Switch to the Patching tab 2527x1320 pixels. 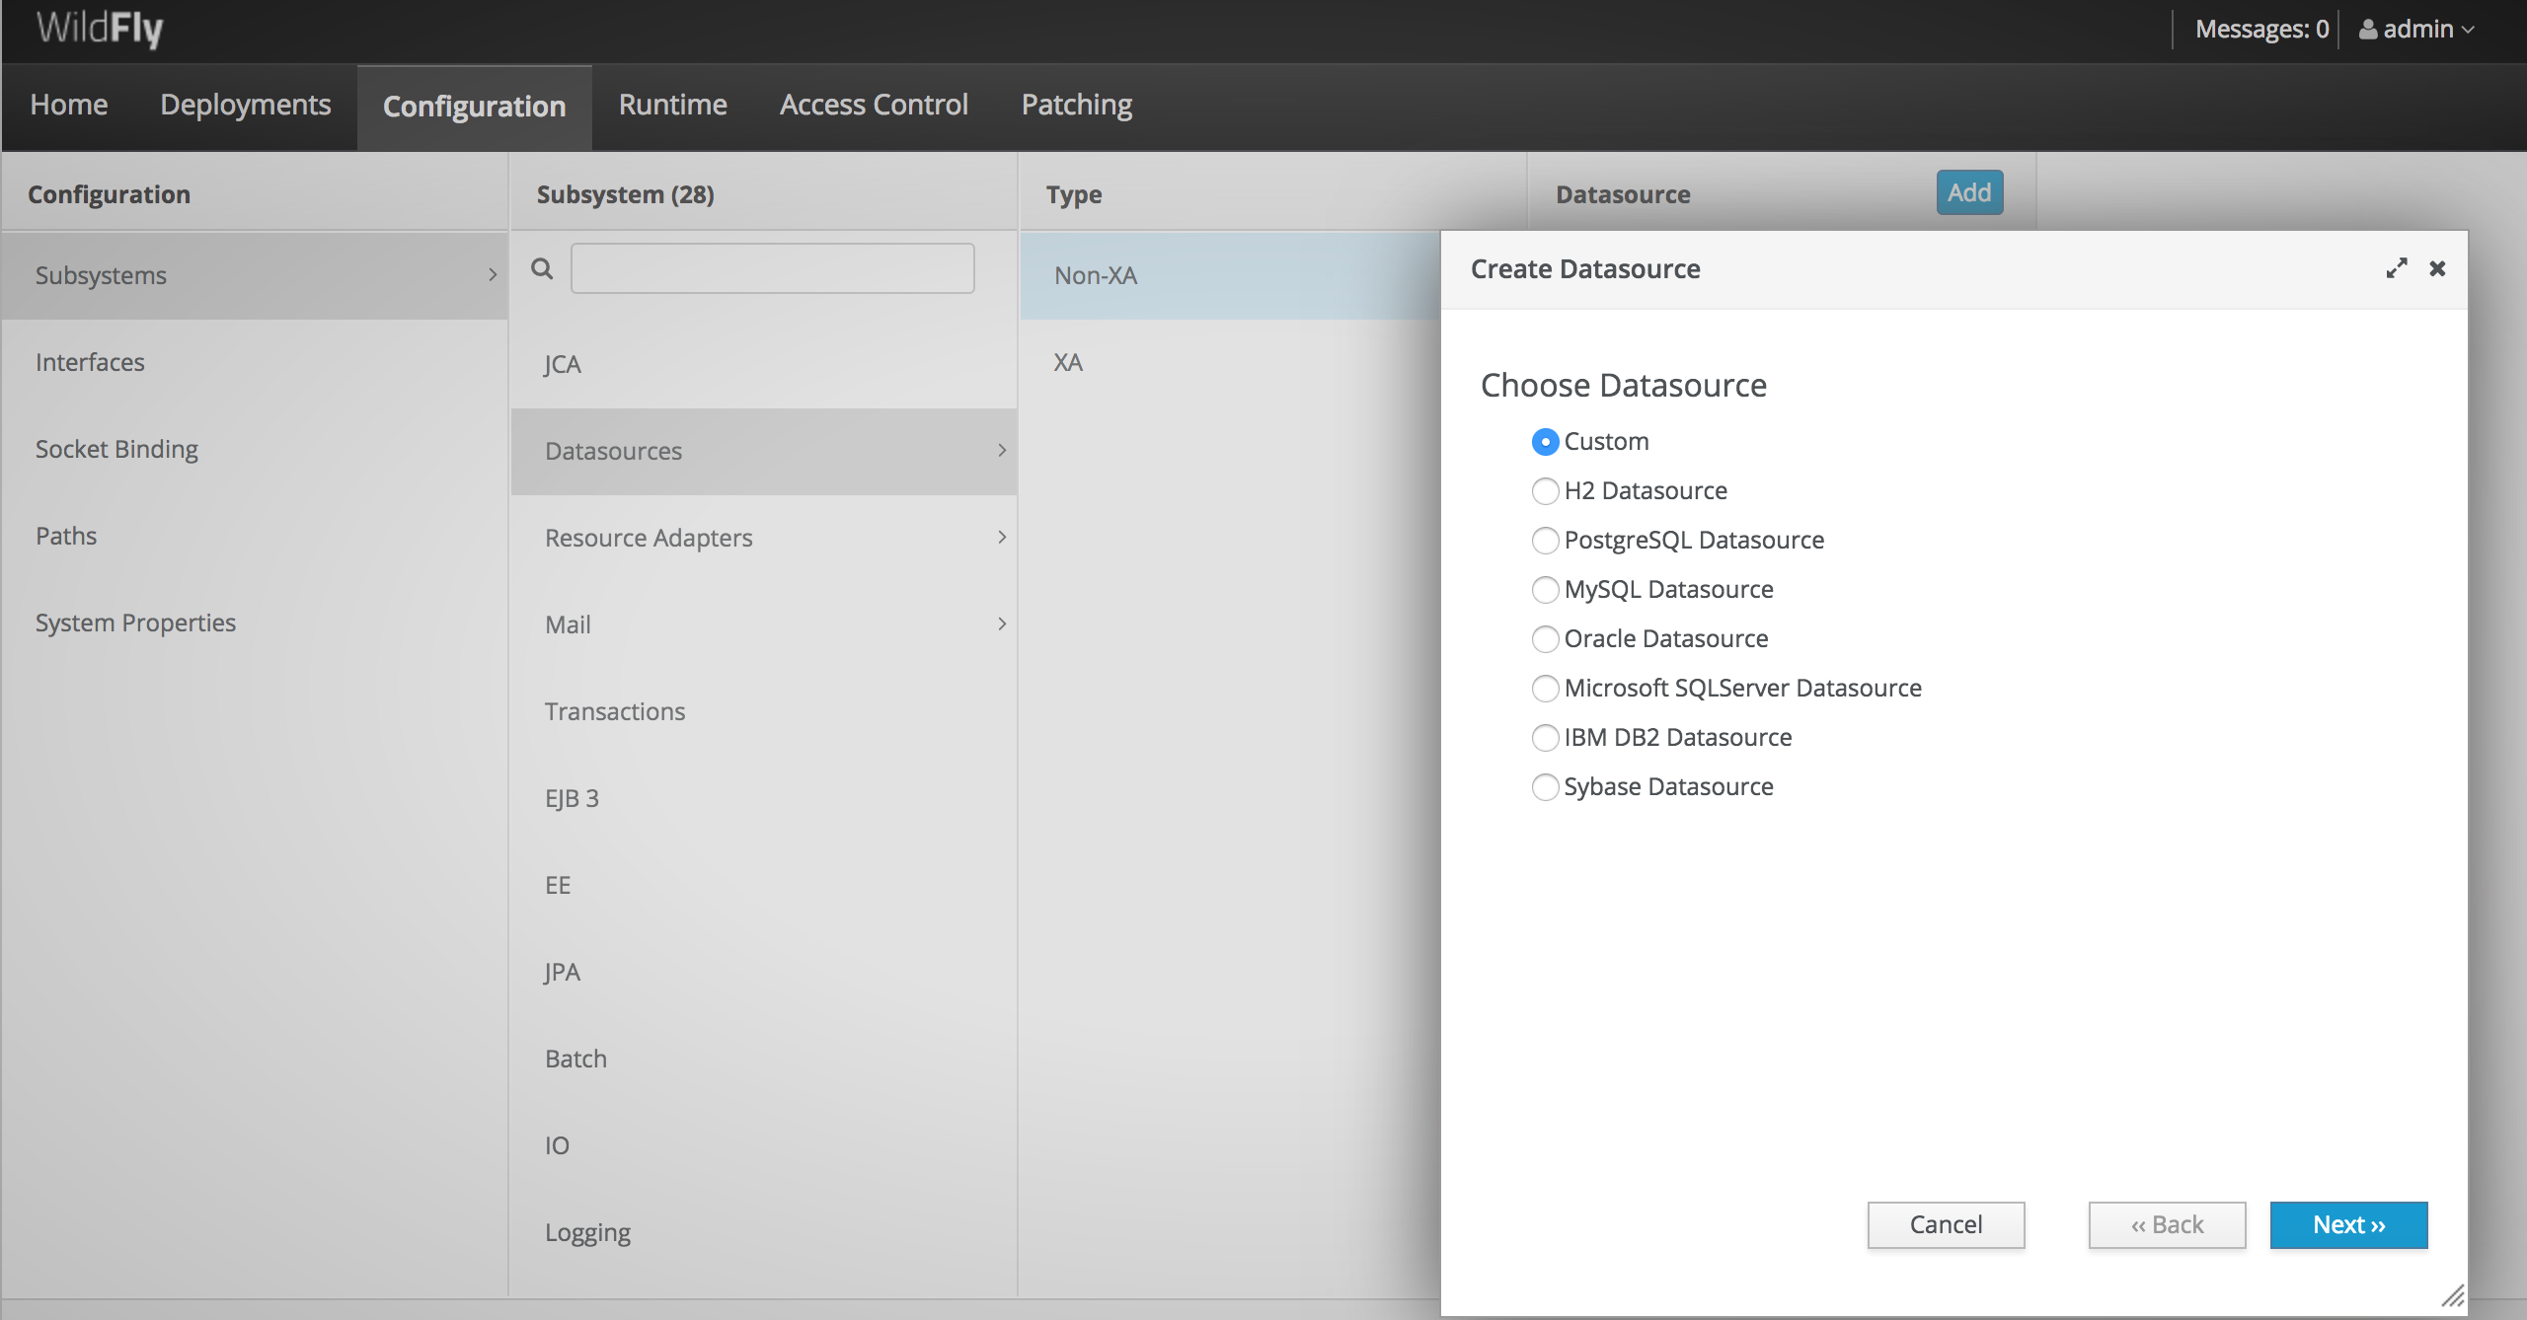coord(1077,105)
